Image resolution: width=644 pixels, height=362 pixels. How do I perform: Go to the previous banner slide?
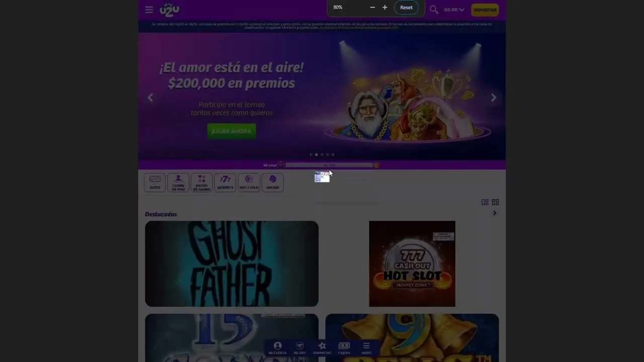150,98
